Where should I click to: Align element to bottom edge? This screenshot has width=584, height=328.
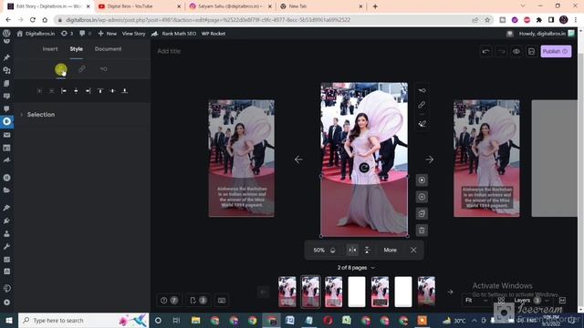coord(125,91)
